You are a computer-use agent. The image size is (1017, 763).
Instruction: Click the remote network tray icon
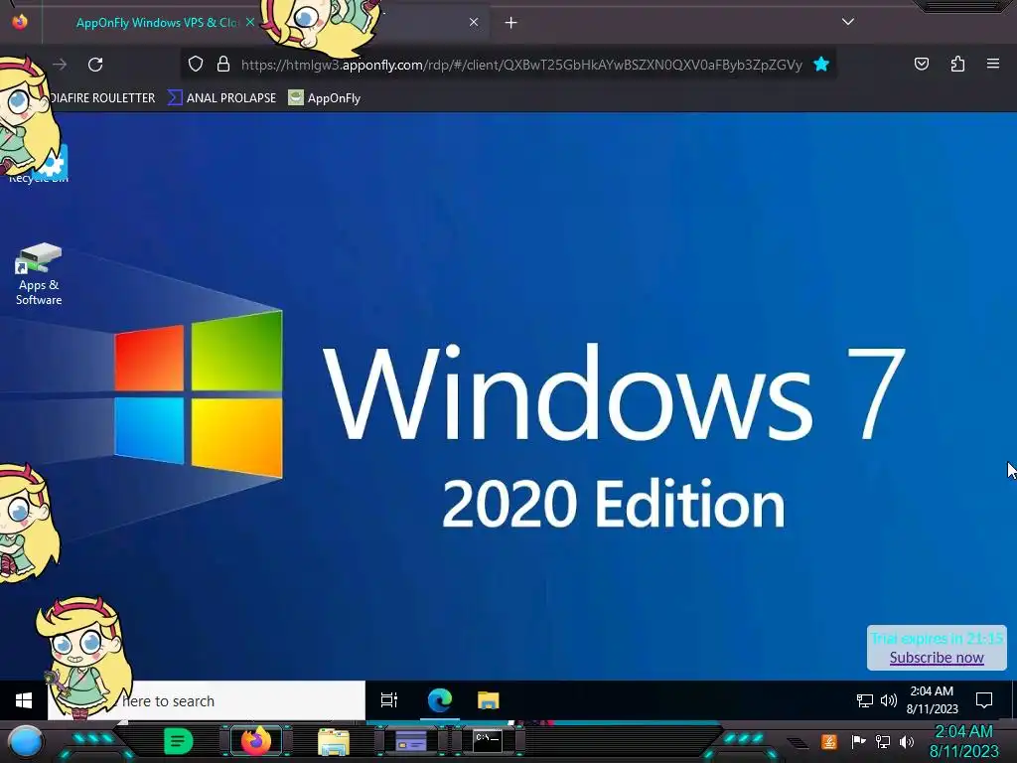[865, 700]
